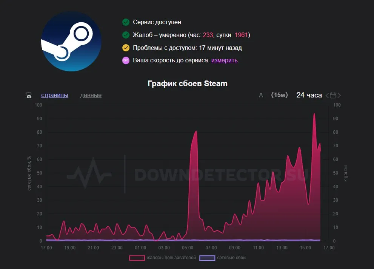374x269 pixels.
Task: Click the user icon above the chart
Action: coord(261,96)
